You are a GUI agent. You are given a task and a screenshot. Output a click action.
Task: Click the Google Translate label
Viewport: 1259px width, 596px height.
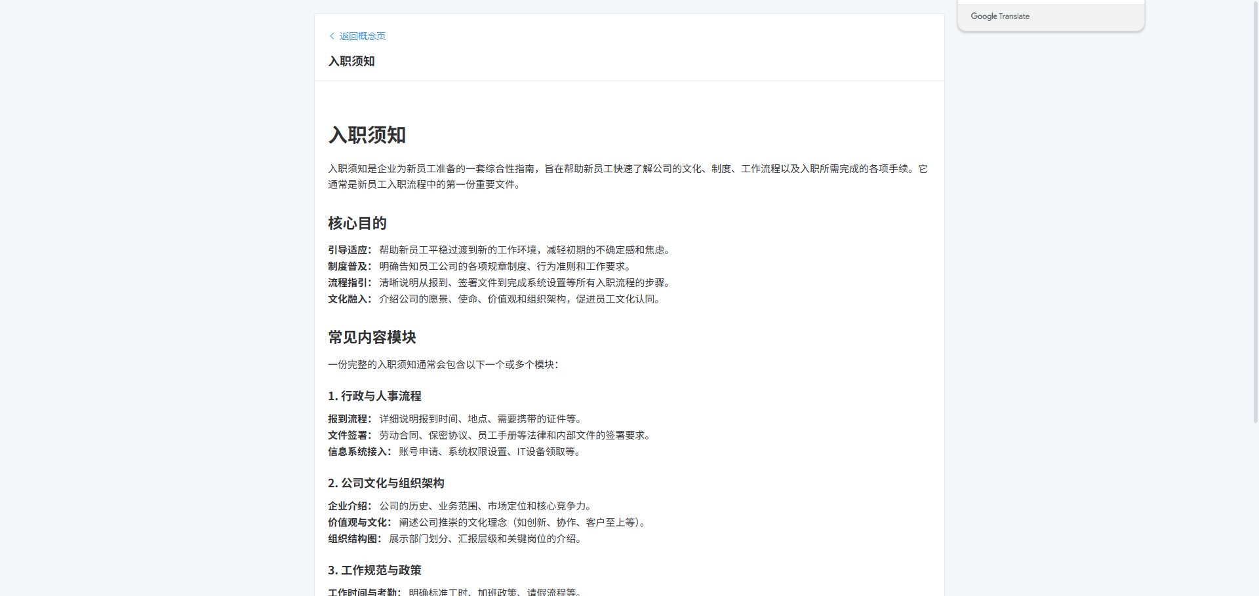[x=1000, y=16]
